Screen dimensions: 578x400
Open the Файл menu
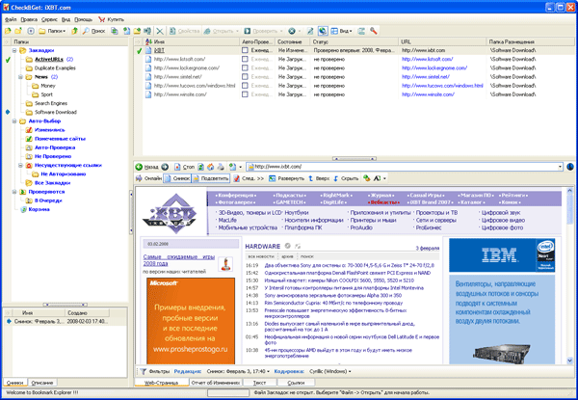pos(11,19)
